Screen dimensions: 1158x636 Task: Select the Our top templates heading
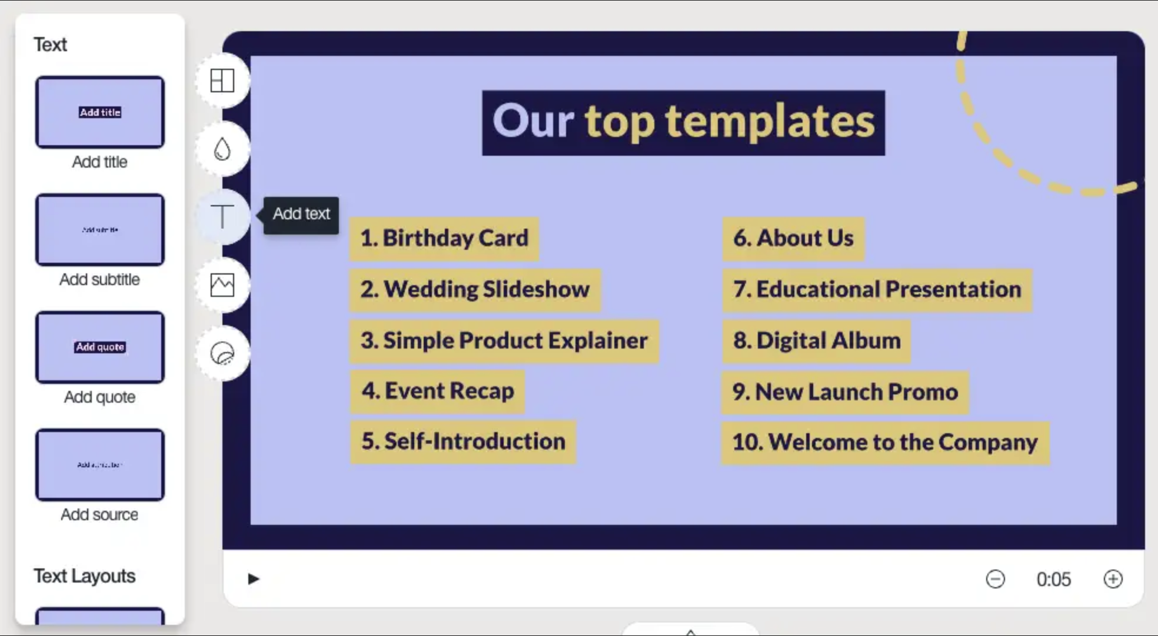[683, 122]
